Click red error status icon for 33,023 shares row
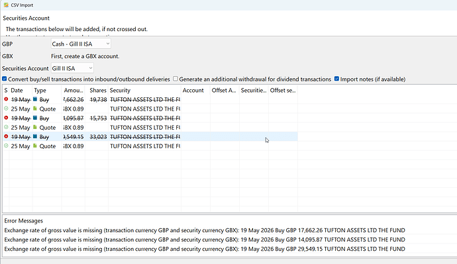Image resolution: width=457 pixels, height=264 pixels. pyautogui.click(x=6, y=136)
